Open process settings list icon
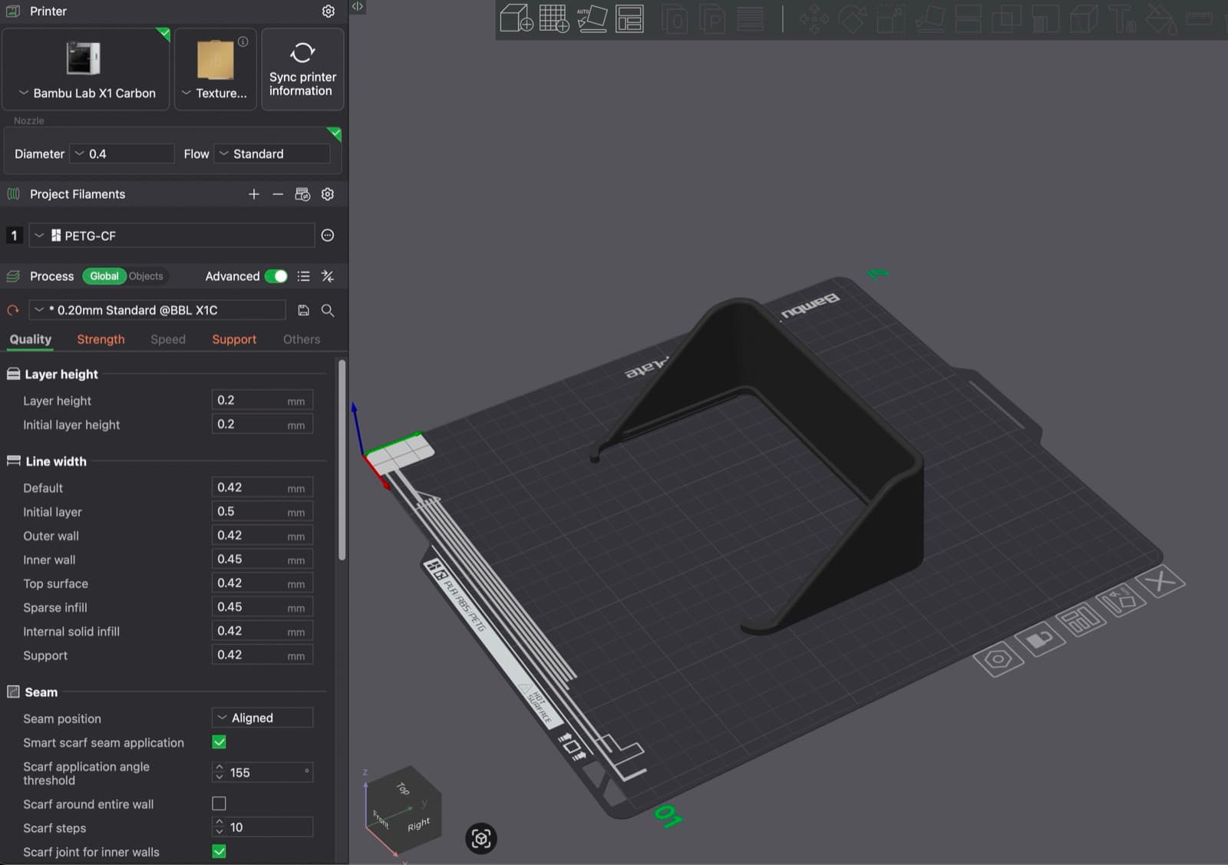1228x865 pixels. tap(304, 276)
